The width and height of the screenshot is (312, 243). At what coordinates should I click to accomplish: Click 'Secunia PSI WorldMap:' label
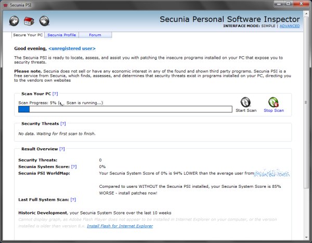pyautogui.click(x=44, y=173)
